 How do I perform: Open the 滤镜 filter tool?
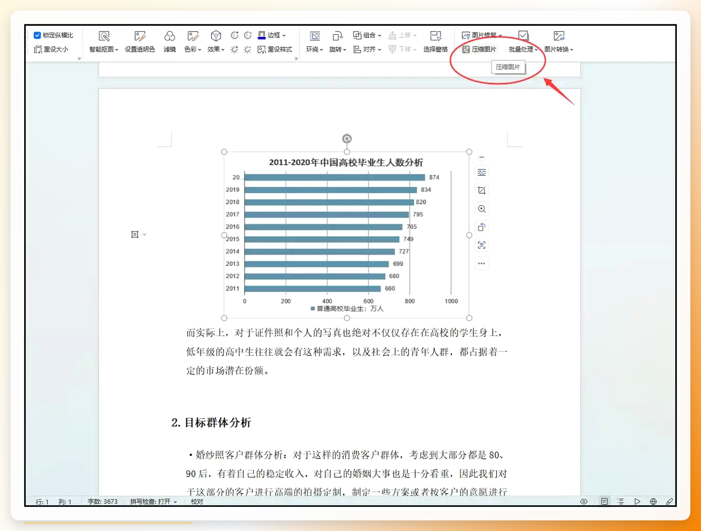[169, 42]
